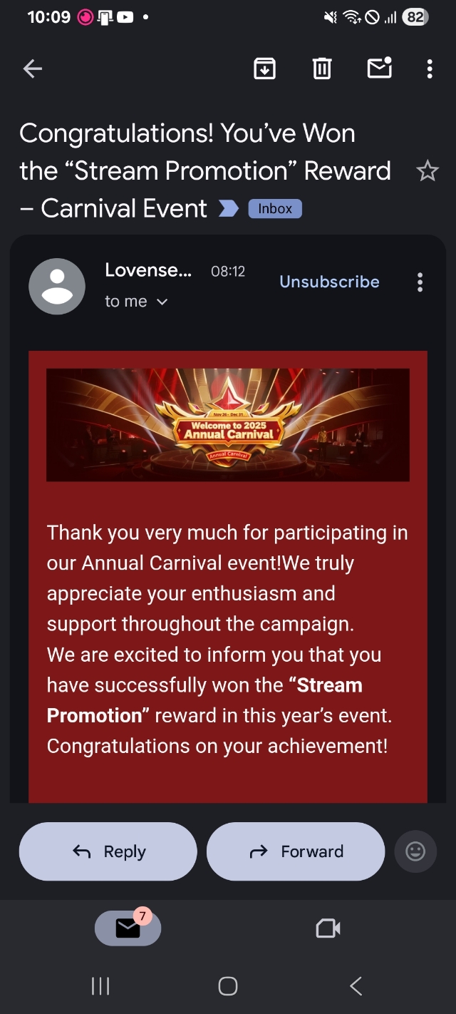The width and height of the screenshot is (456, 1014).
Task: Tap the Annual Carnival banner image
Action: point(228,424)
